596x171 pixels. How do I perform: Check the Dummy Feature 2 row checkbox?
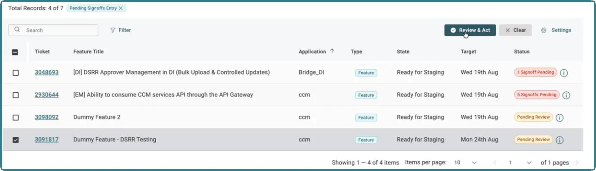[x=15, y=117]
